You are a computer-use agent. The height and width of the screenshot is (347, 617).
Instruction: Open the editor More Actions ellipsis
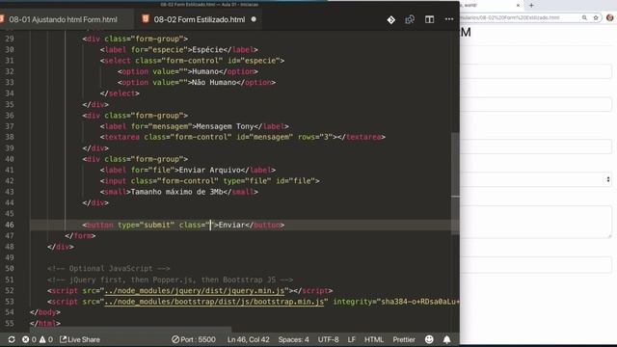(449, 19)
